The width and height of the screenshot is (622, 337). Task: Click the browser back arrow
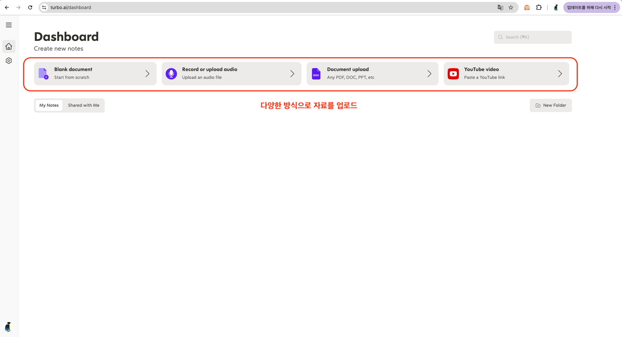click(7, 7)
